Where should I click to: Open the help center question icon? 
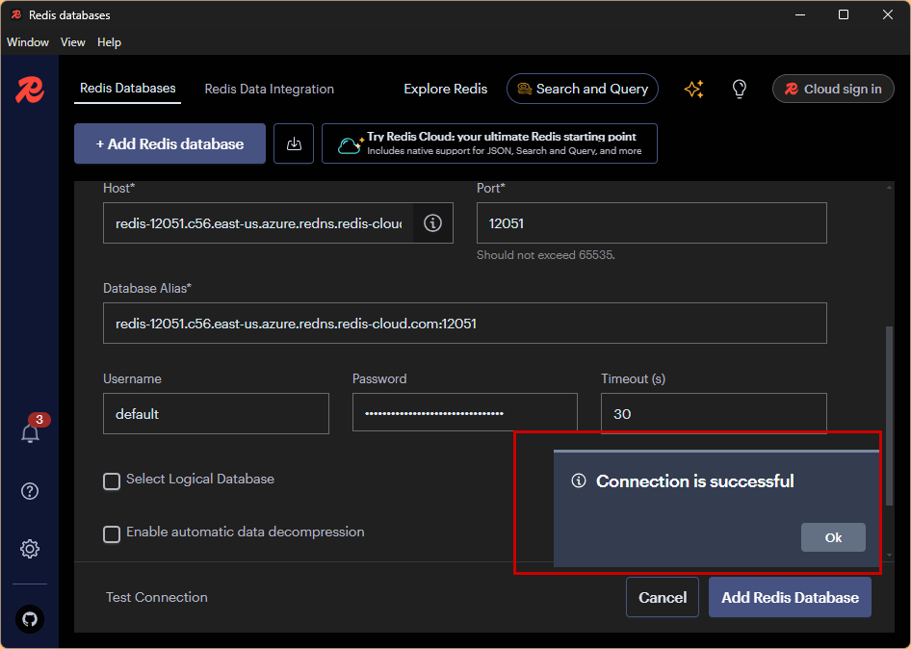tap(30, 491)
